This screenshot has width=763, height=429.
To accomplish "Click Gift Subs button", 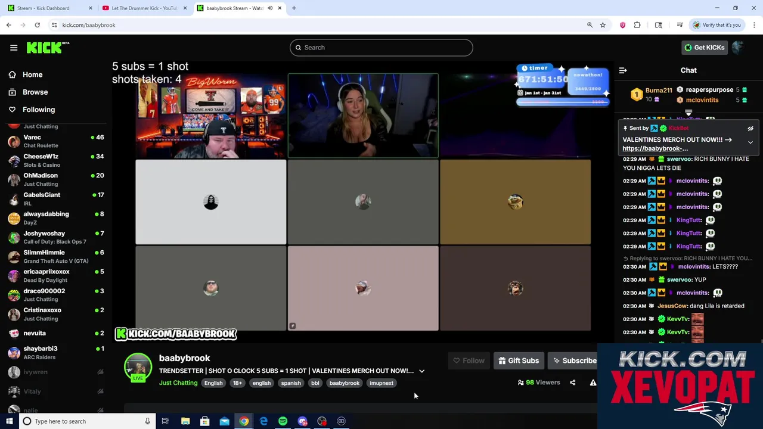I will (x=519, y=360).
